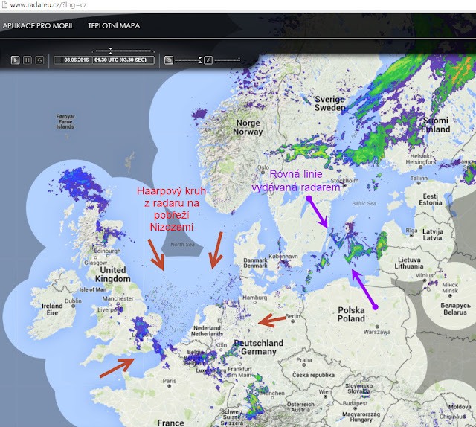Click the Oslo city marker
This screenshot has height=427, width=476.
pos(263,172)
